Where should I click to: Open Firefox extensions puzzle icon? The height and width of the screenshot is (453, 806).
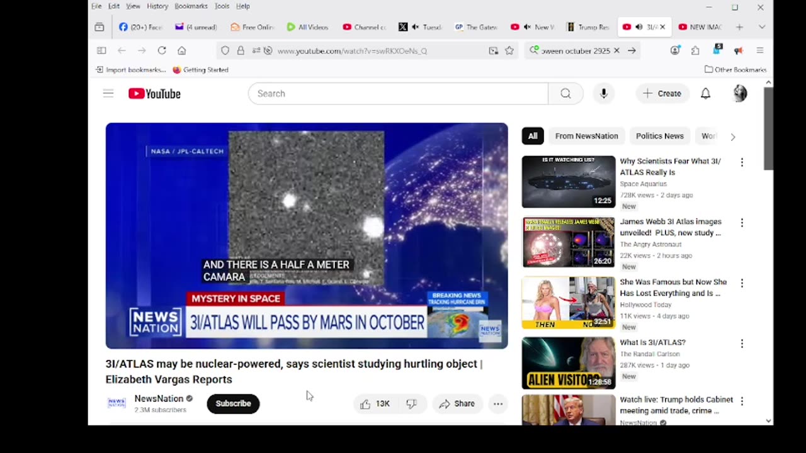tap(695, 50)
